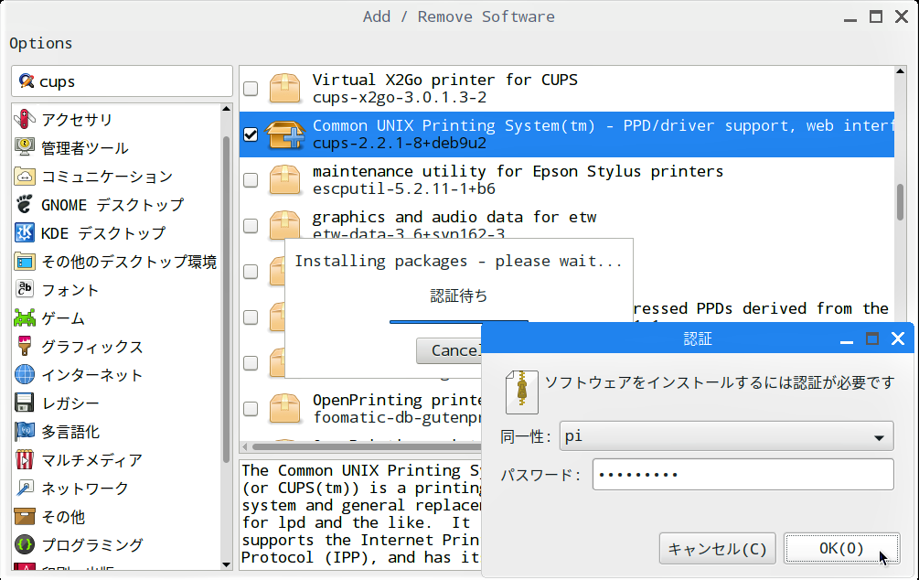Screen dimensions: 919x580
Task: Select the OpenPrinting printer row
Action: tap(360, 408)
